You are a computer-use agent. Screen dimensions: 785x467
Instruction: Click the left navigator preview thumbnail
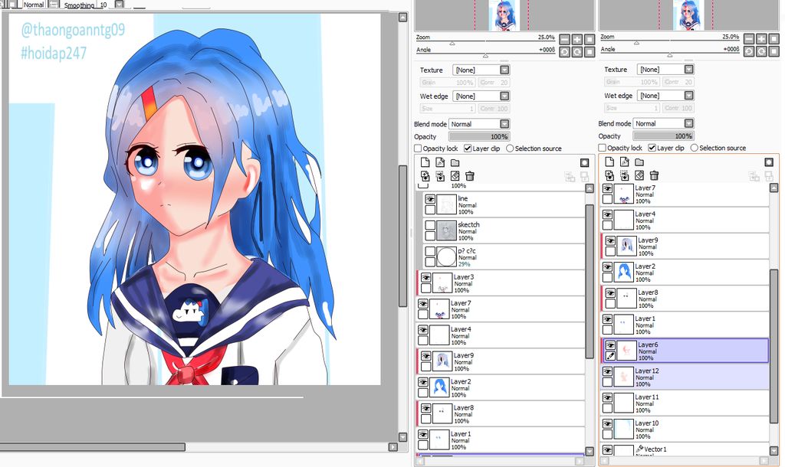point(504,15)
